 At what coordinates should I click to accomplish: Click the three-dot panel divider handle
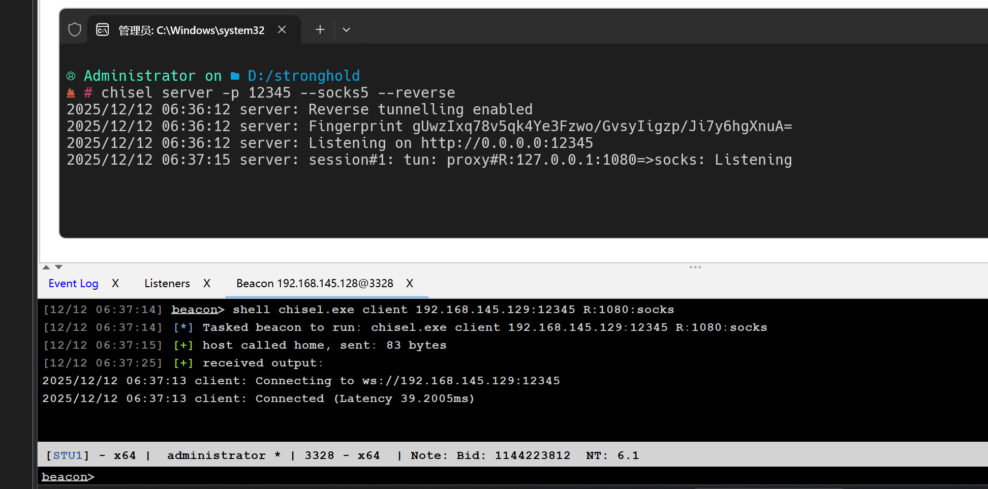click(695, 267)
